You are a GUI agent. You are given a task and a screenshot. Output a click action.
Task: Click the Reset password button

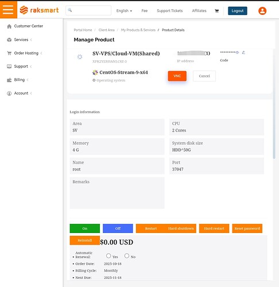coord(247,228)
